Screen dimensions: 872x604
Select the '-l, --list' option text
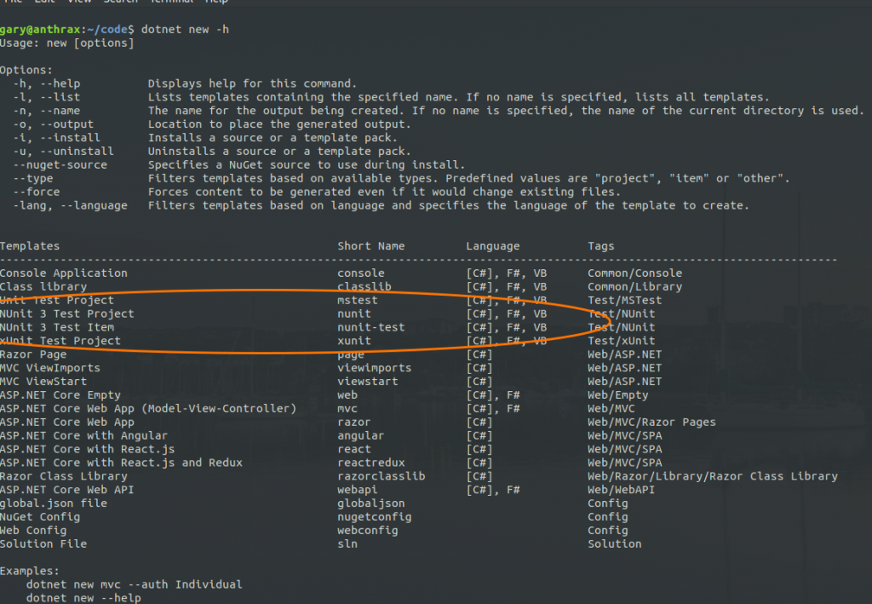point(48,97)
